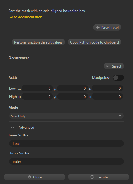Click the Low y value field
Screen dimensions: 133x184
[72, 88]
